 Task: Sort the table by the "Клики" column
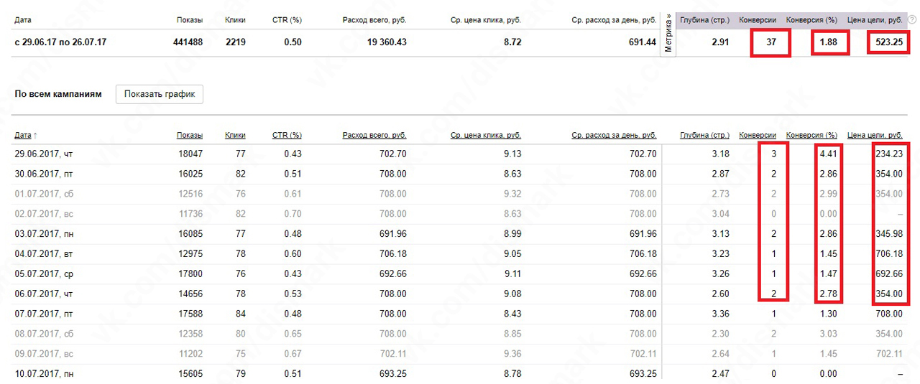(x=235, y=135)
